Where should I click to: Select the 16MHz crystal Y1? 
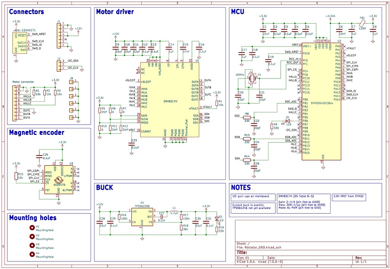(x=252, y=78)
